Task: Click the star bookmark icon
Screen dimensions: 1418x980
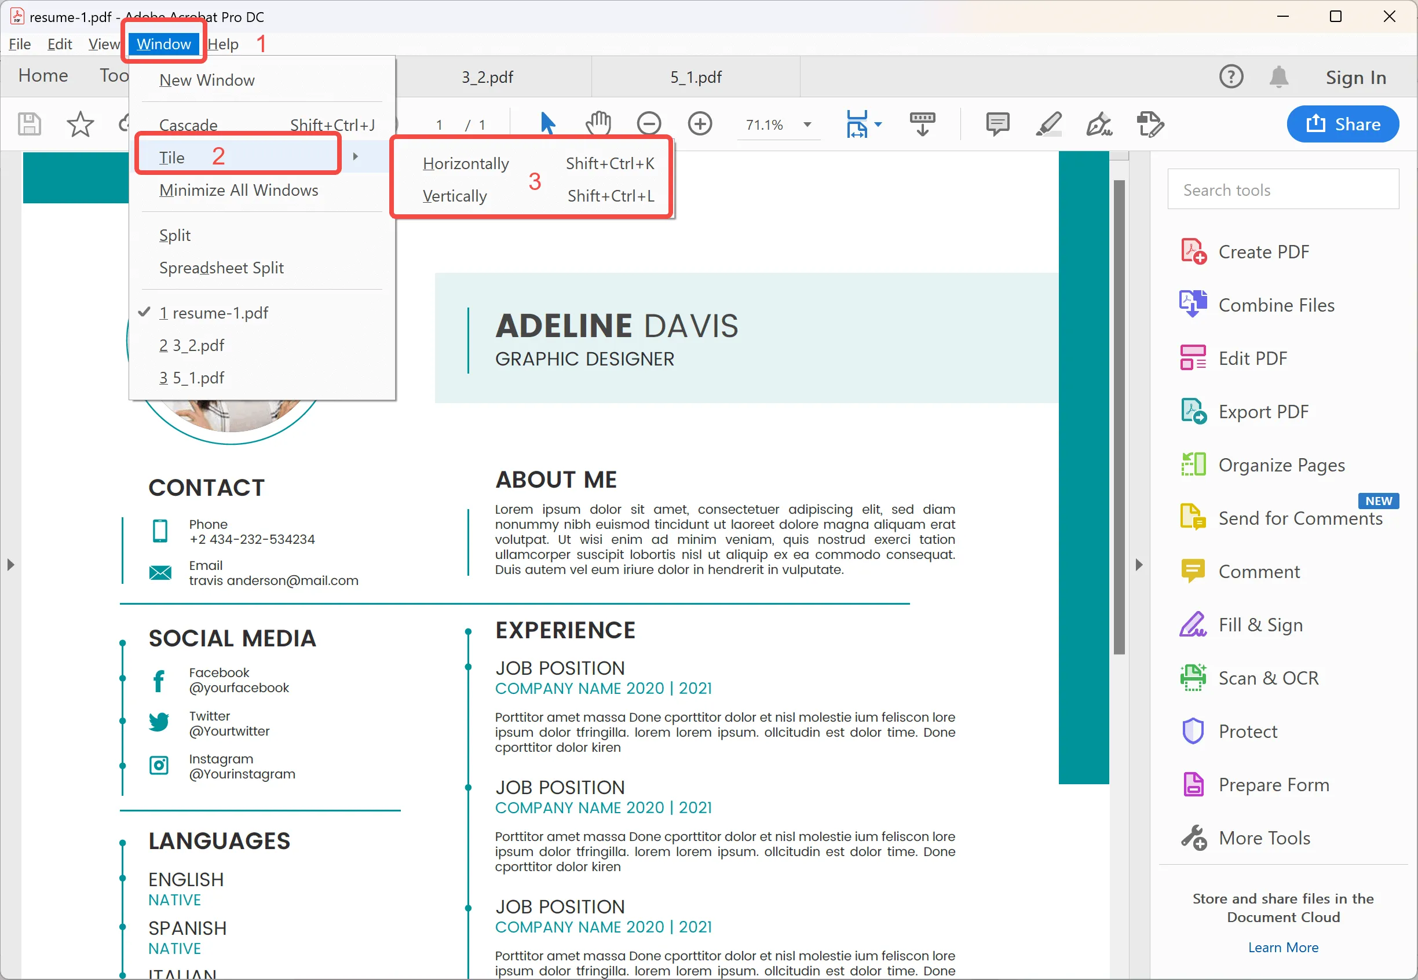Action: tap(80, 124)
